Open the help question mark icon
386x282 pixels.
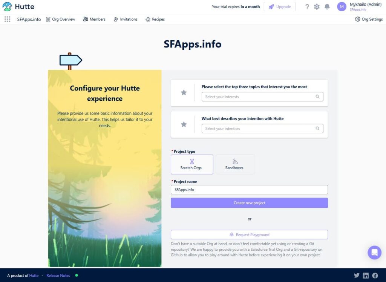point(307,7)
